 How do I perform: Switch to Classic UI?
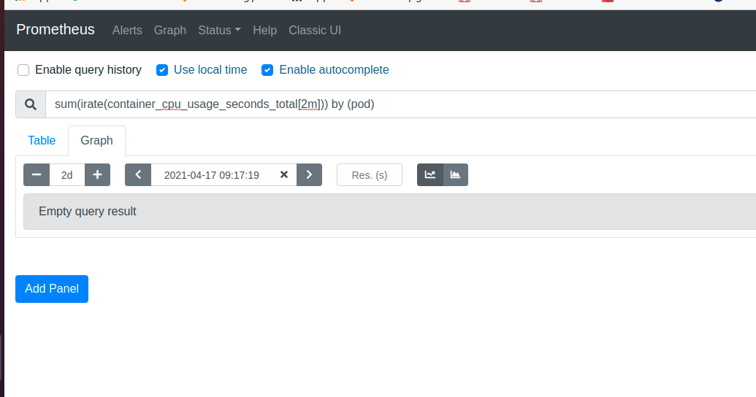[x=315, y=31]
